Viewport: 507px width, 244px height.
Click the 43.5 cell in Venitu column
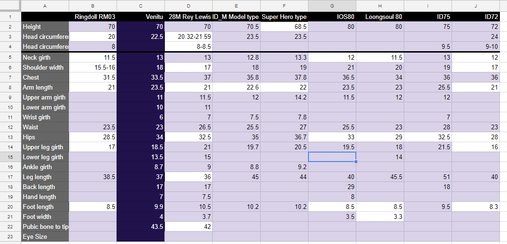tap(141, 227)
